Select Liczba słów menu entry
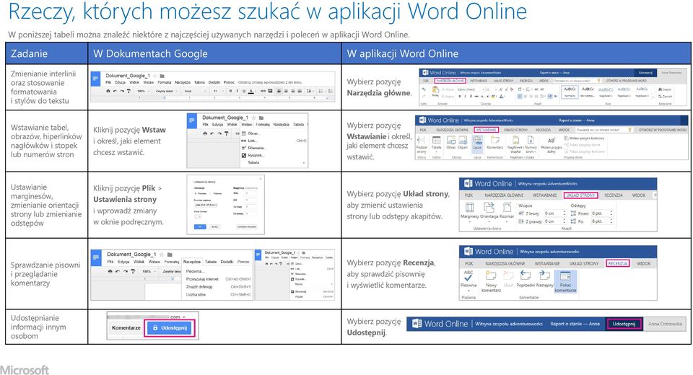This screenshot has width=693, height=375. [x=196, y=294]
